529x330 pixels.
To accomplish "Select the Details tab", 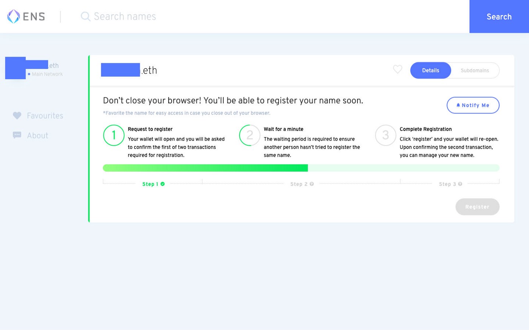I will pyautogui.click(x=430, y=70).
